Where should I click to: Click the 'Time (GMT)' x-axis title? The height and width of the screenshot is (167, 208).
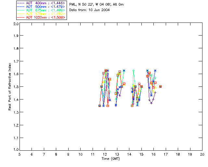coord(110,159)
